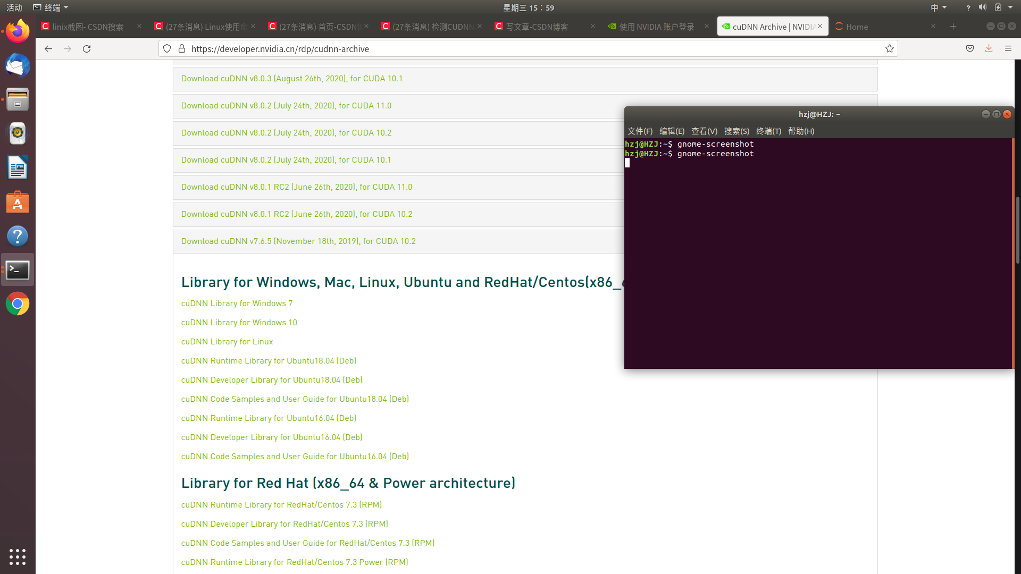The width and height of the screenshot is (1021, 574).
Task: Open the Firefox hamburger application menu
Action: pos(1008,49)
